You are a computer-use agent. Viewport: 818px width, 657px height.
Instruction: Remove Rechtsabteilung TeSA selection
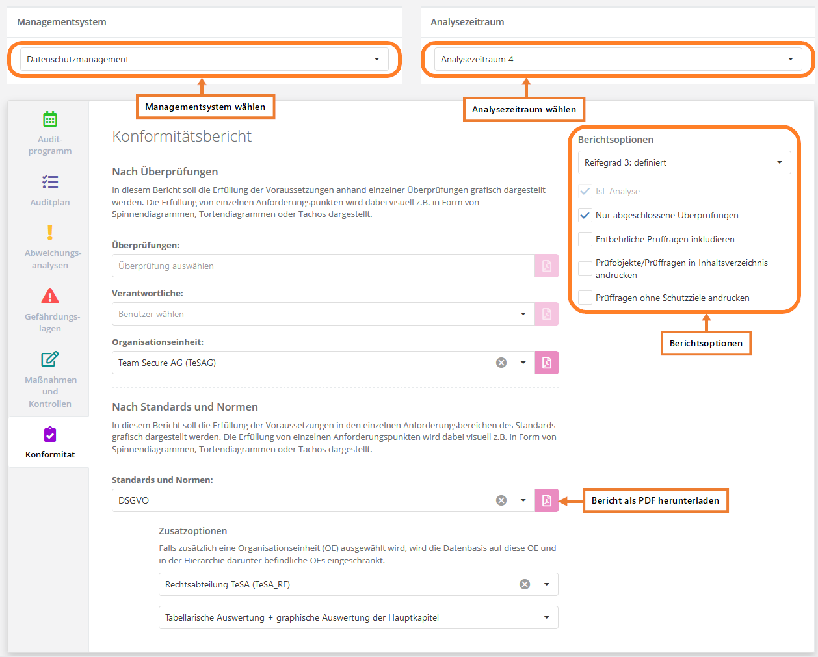[x=525, y=584]
